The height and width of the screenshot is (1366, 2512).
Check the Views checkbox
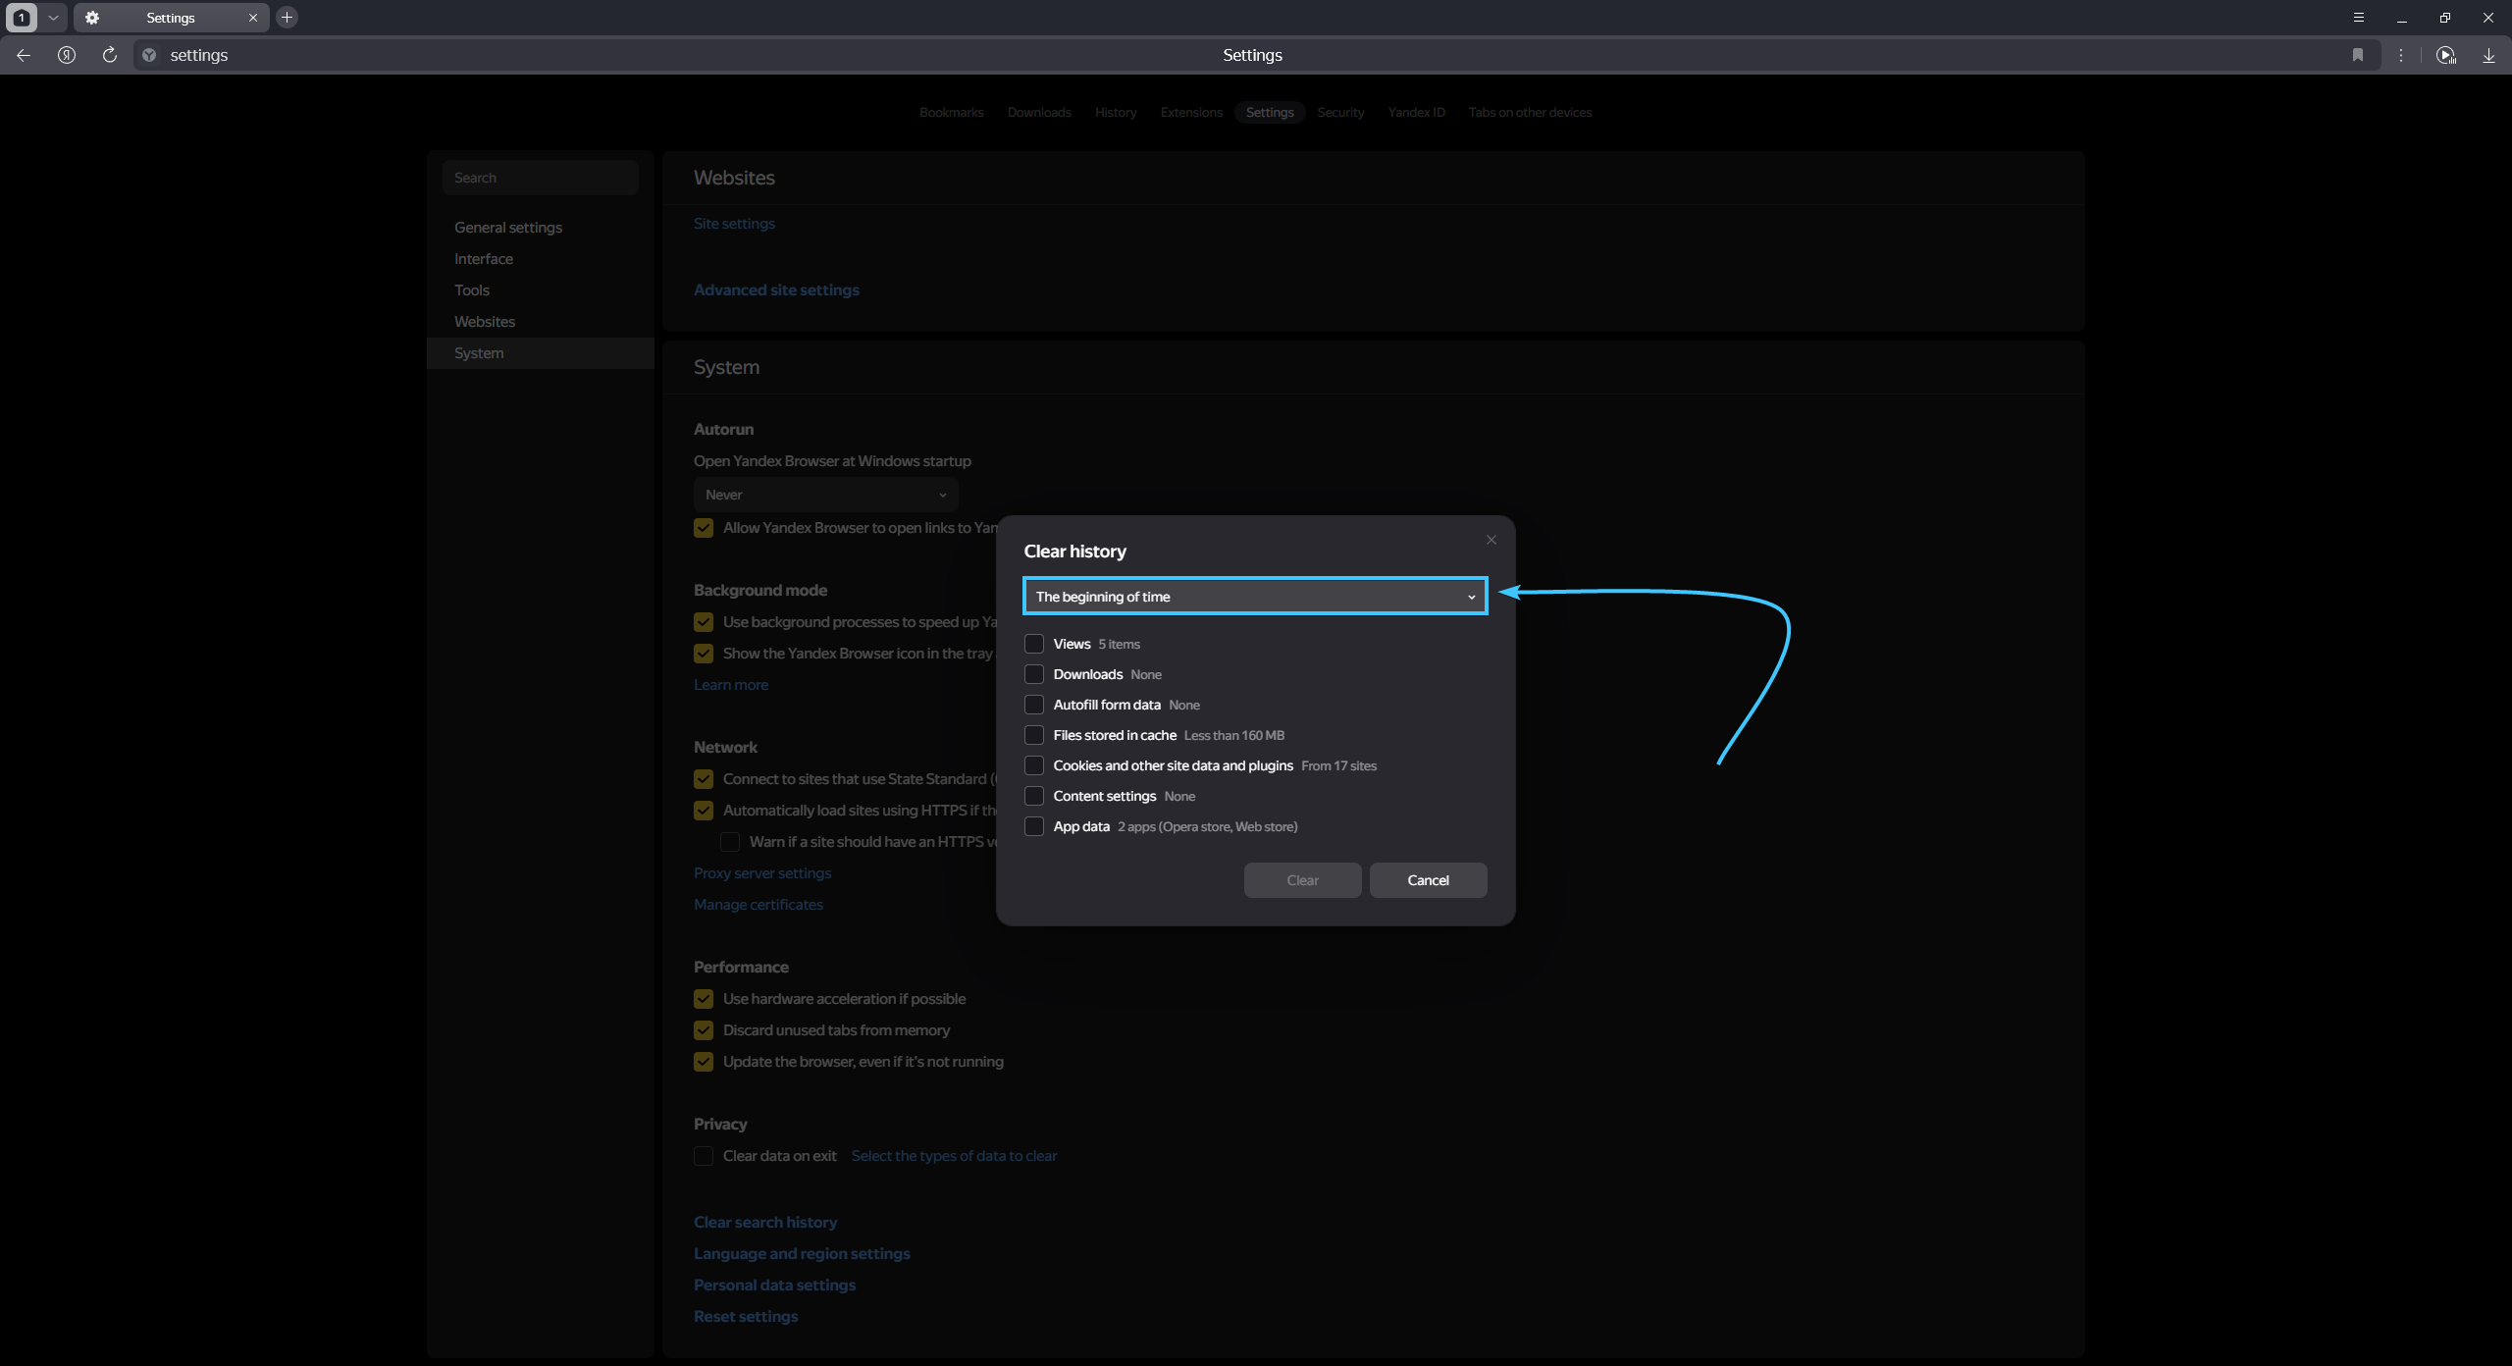click(x=1034, y=644)
